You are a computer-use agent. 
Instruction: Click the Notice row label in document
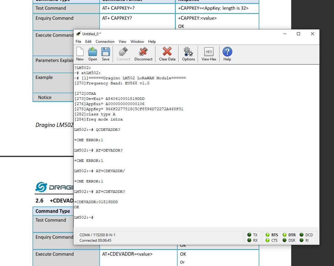[x=45, y=97]
